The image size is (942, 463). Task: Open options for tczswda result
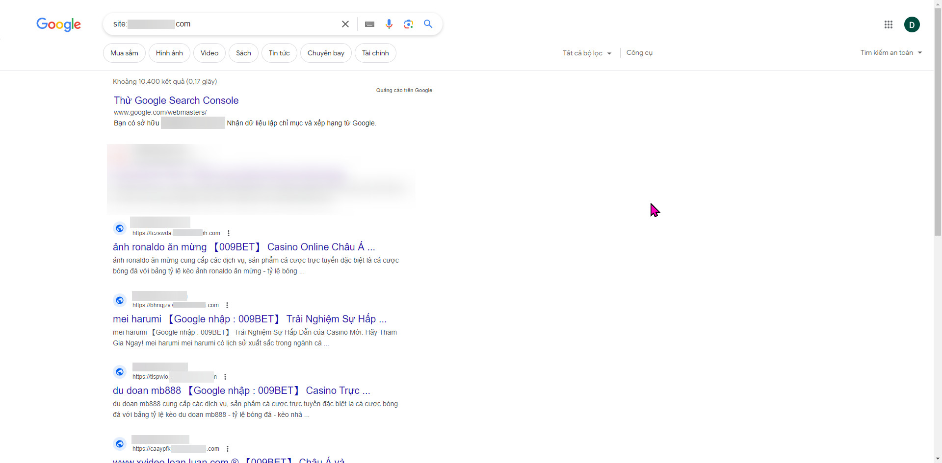[x=229, y=233]
